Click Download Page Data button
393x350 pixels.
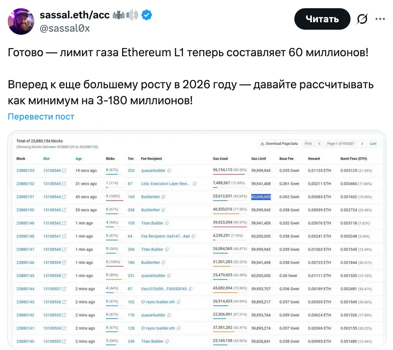(x=279, y=144)
